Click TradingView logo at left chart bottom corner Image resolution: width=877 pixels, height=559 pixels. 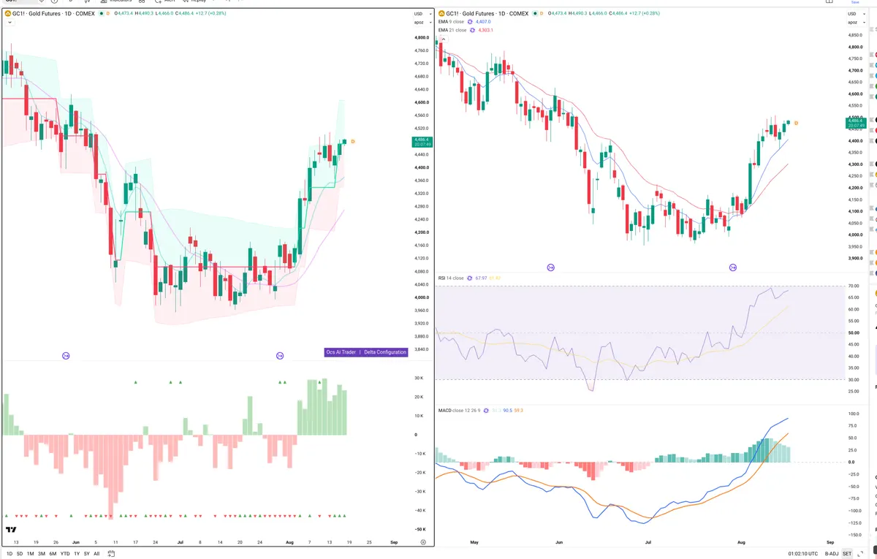(x=11, y=529)
